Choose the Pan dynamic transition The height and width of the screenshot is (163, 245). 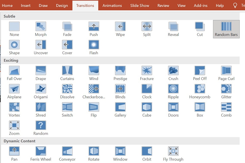14,154
